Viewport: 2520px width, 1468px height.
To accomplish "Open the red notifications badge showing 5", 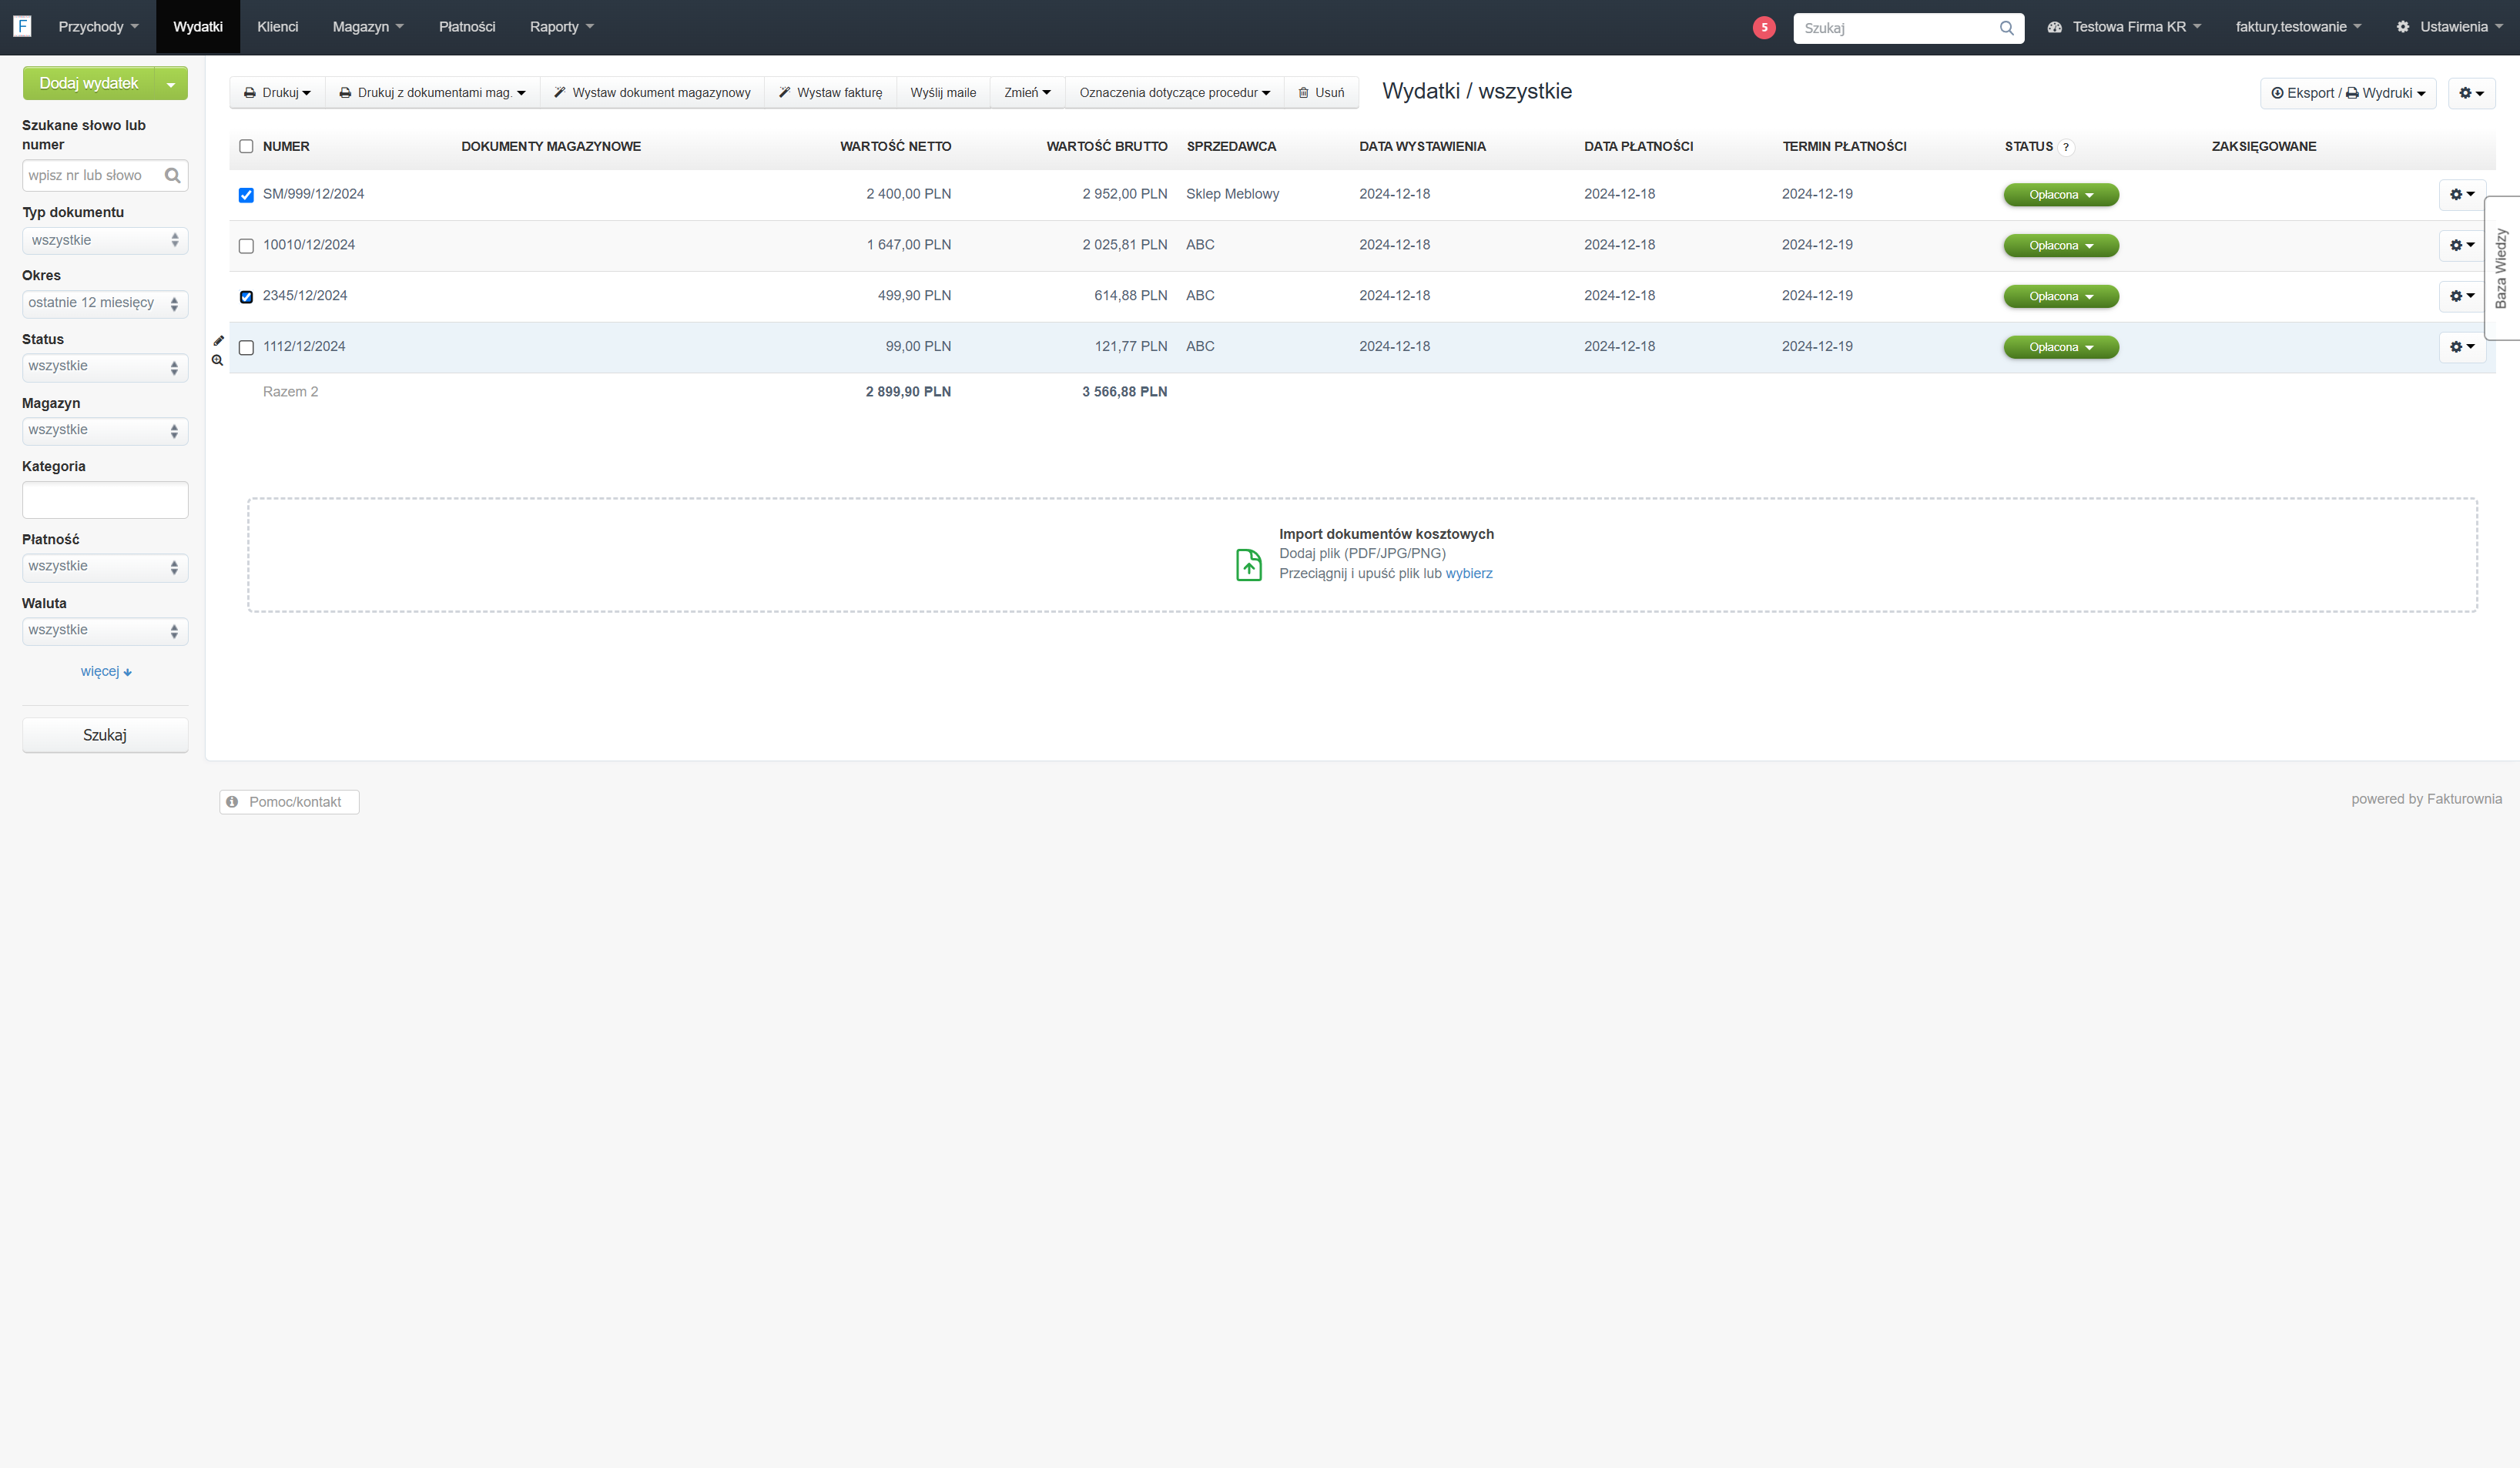I will click(x=1764, y=28).
